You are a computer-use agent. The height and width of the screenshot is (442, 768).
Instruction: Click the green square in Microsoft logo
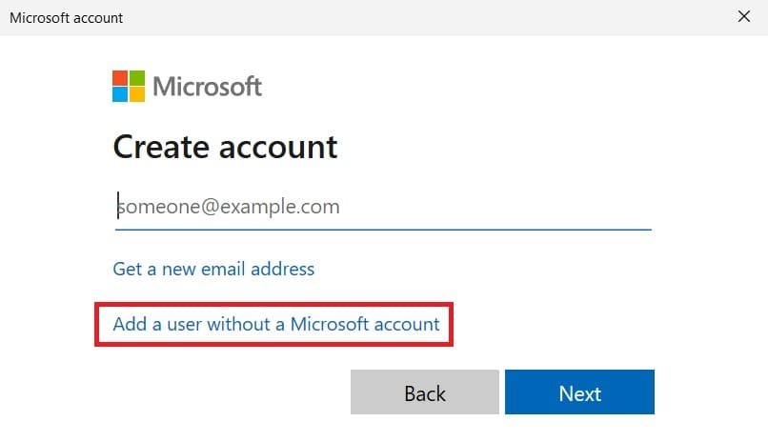(x=137, y=77)
